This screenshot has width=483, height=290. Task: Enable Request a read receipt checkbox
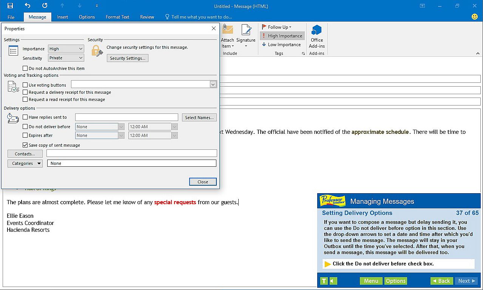point(25,99)
